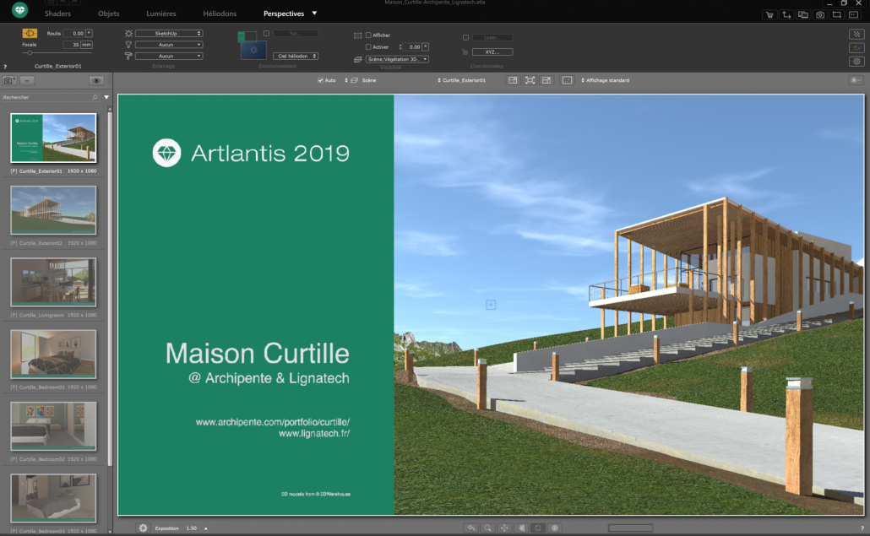Viewport: 870px width, 536px height.
Task: Select the Curtille_Livingroom thumbnail
Action: (53, 282)
